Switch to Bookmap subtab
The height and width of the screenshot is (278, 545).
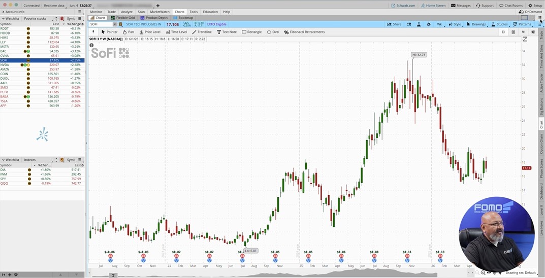tap(183, 18)
